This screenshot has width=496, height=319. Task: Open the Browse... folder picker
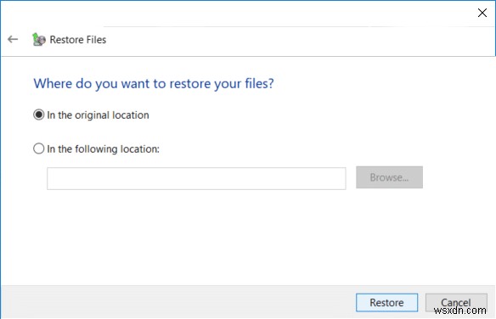pos(389,177)
